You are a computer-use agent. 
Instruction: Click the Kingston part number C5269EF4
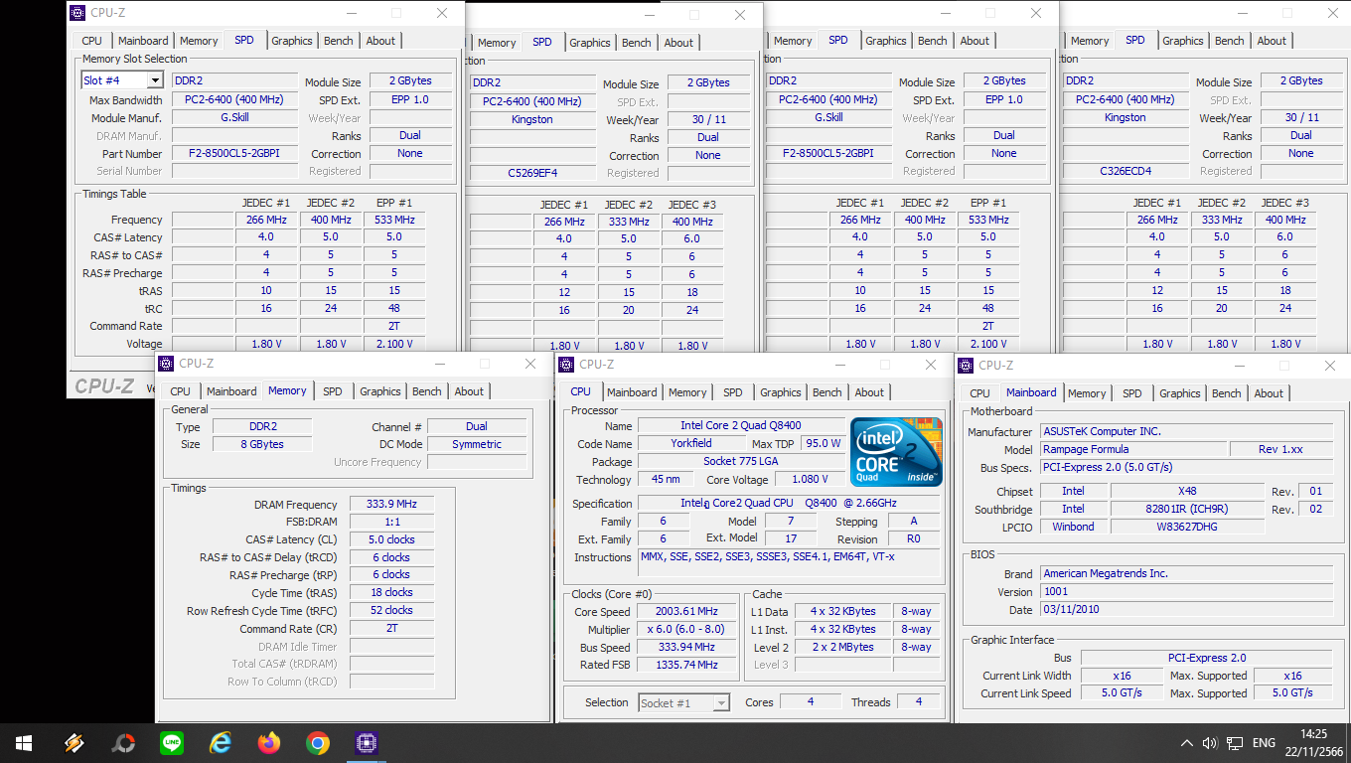[532, 173]
